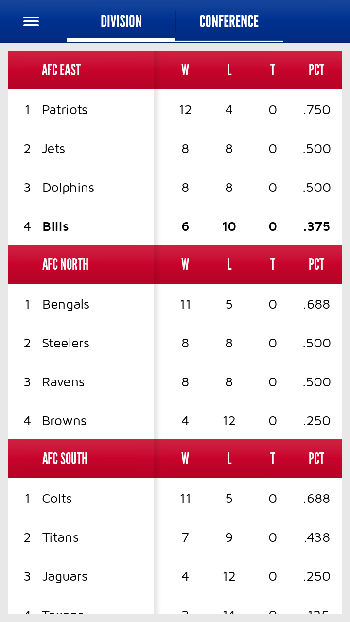Click the AFC SOUTH division header
The height and width of the screenshot is (622, 350).
[65, 458]
